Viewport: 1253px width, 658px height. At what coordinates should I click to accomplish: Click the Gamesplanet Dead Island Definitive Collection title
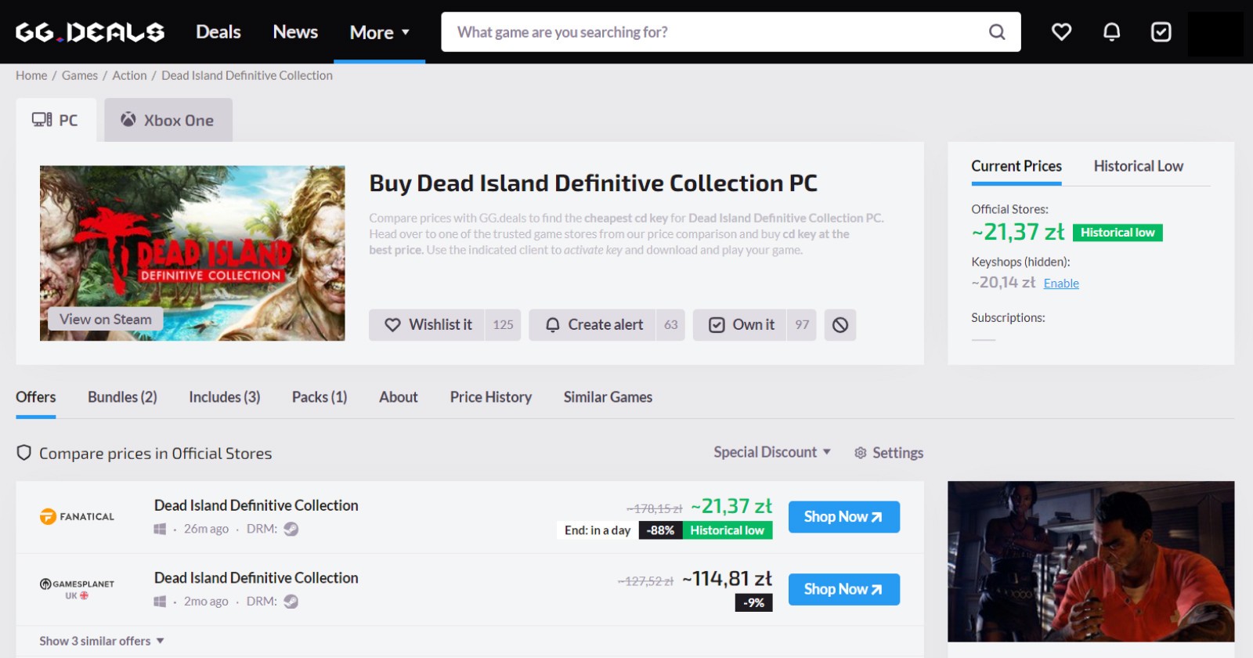point(256,578)
